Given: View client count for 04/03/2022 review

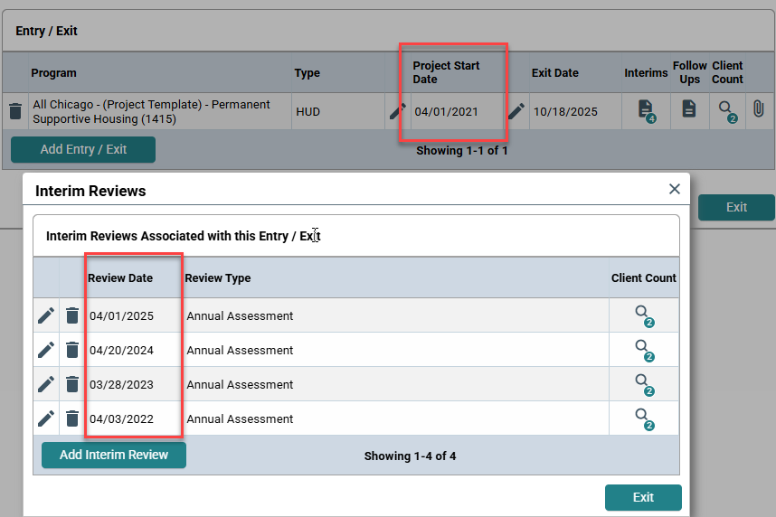Looking at the screenshot, I should pos(643,418).
